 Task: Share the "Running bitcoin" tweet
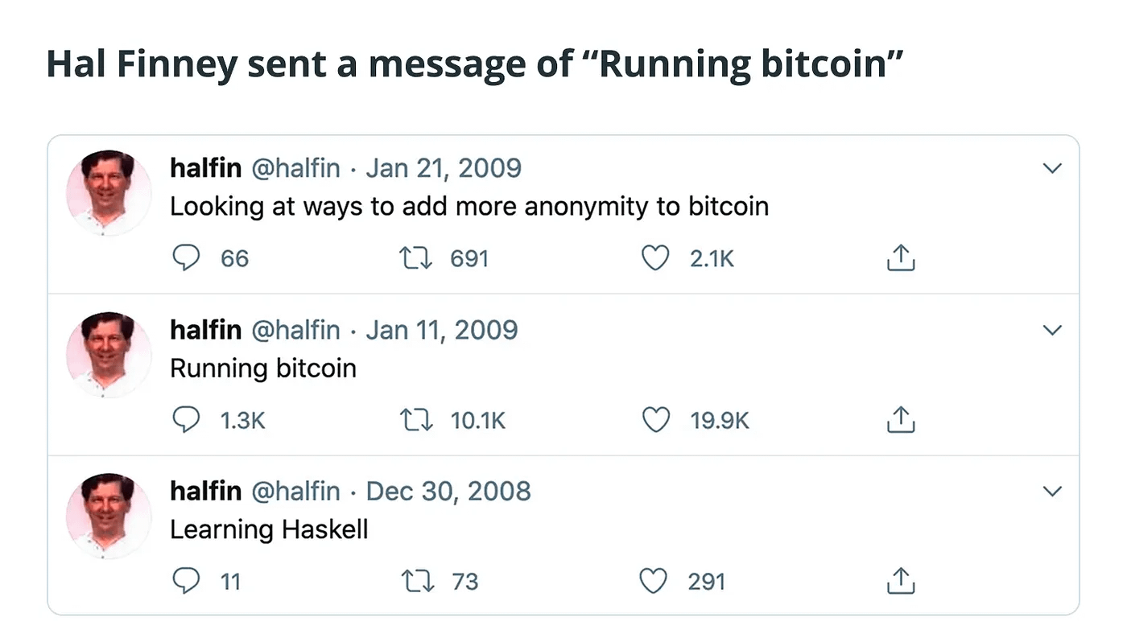coord(901,420)
